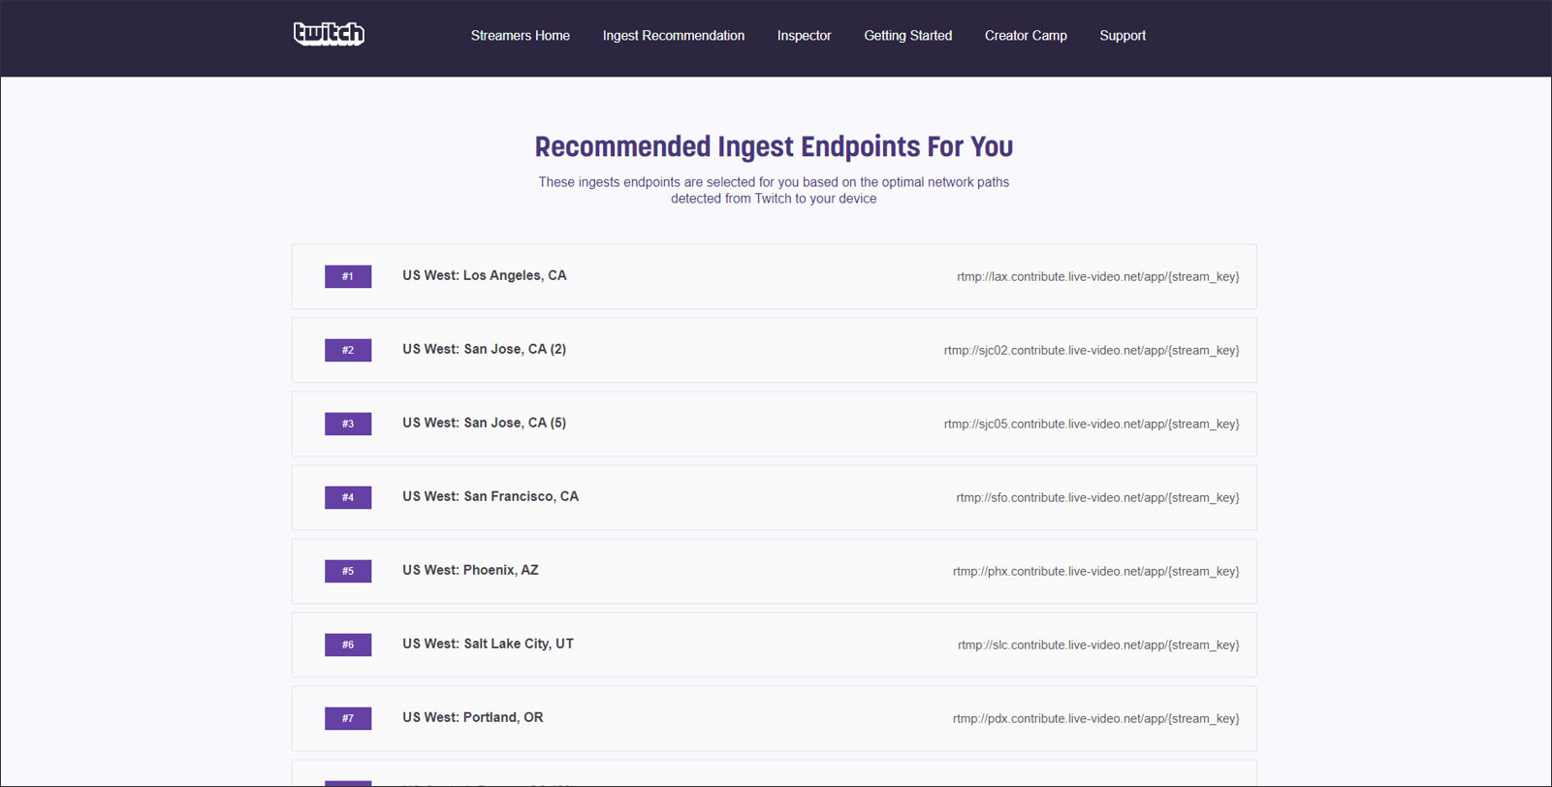Click the sjc02.contribute RTMP URL
This screenshot has width=1552, height=787.
tap(1092, 351)
